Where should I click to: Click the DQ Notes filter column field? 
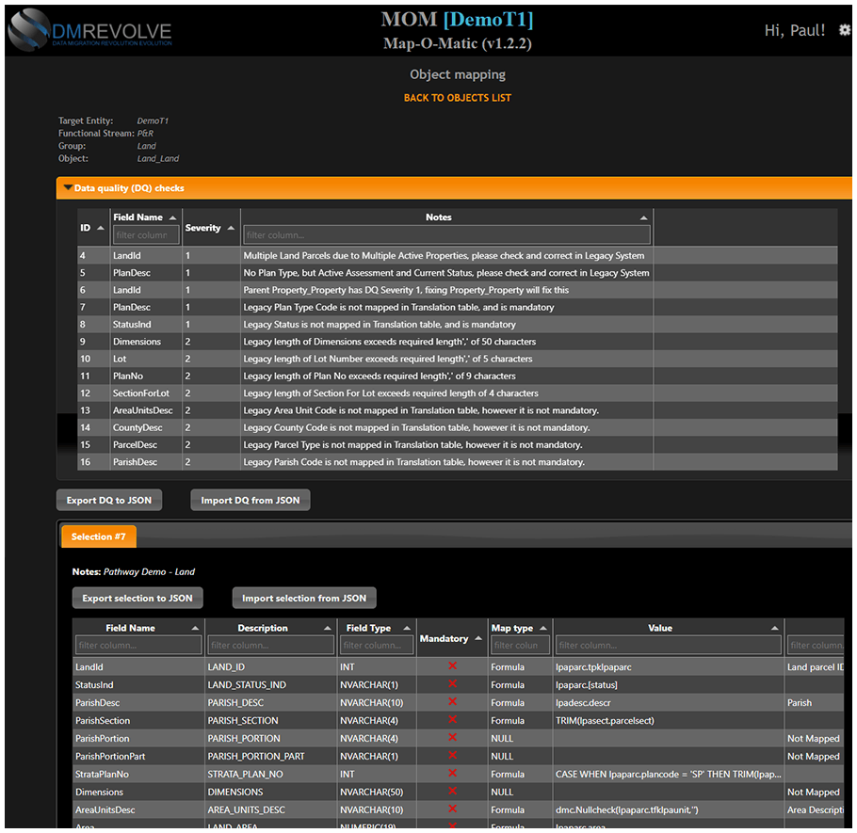point(445,234)
